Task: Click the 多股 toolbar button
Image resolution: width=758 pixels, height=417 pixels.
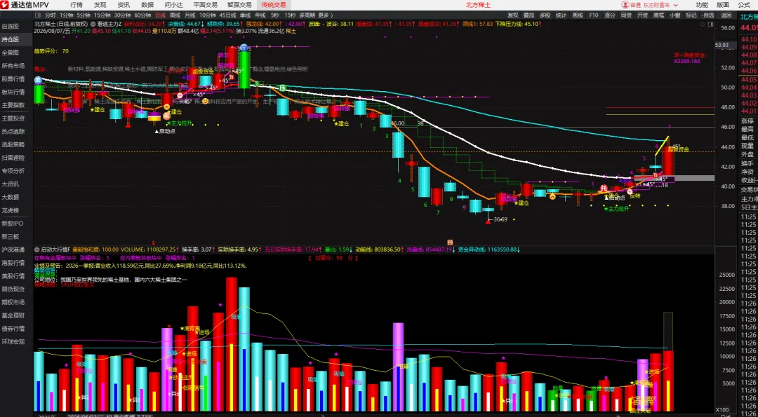Action: (x=545, y=15)
